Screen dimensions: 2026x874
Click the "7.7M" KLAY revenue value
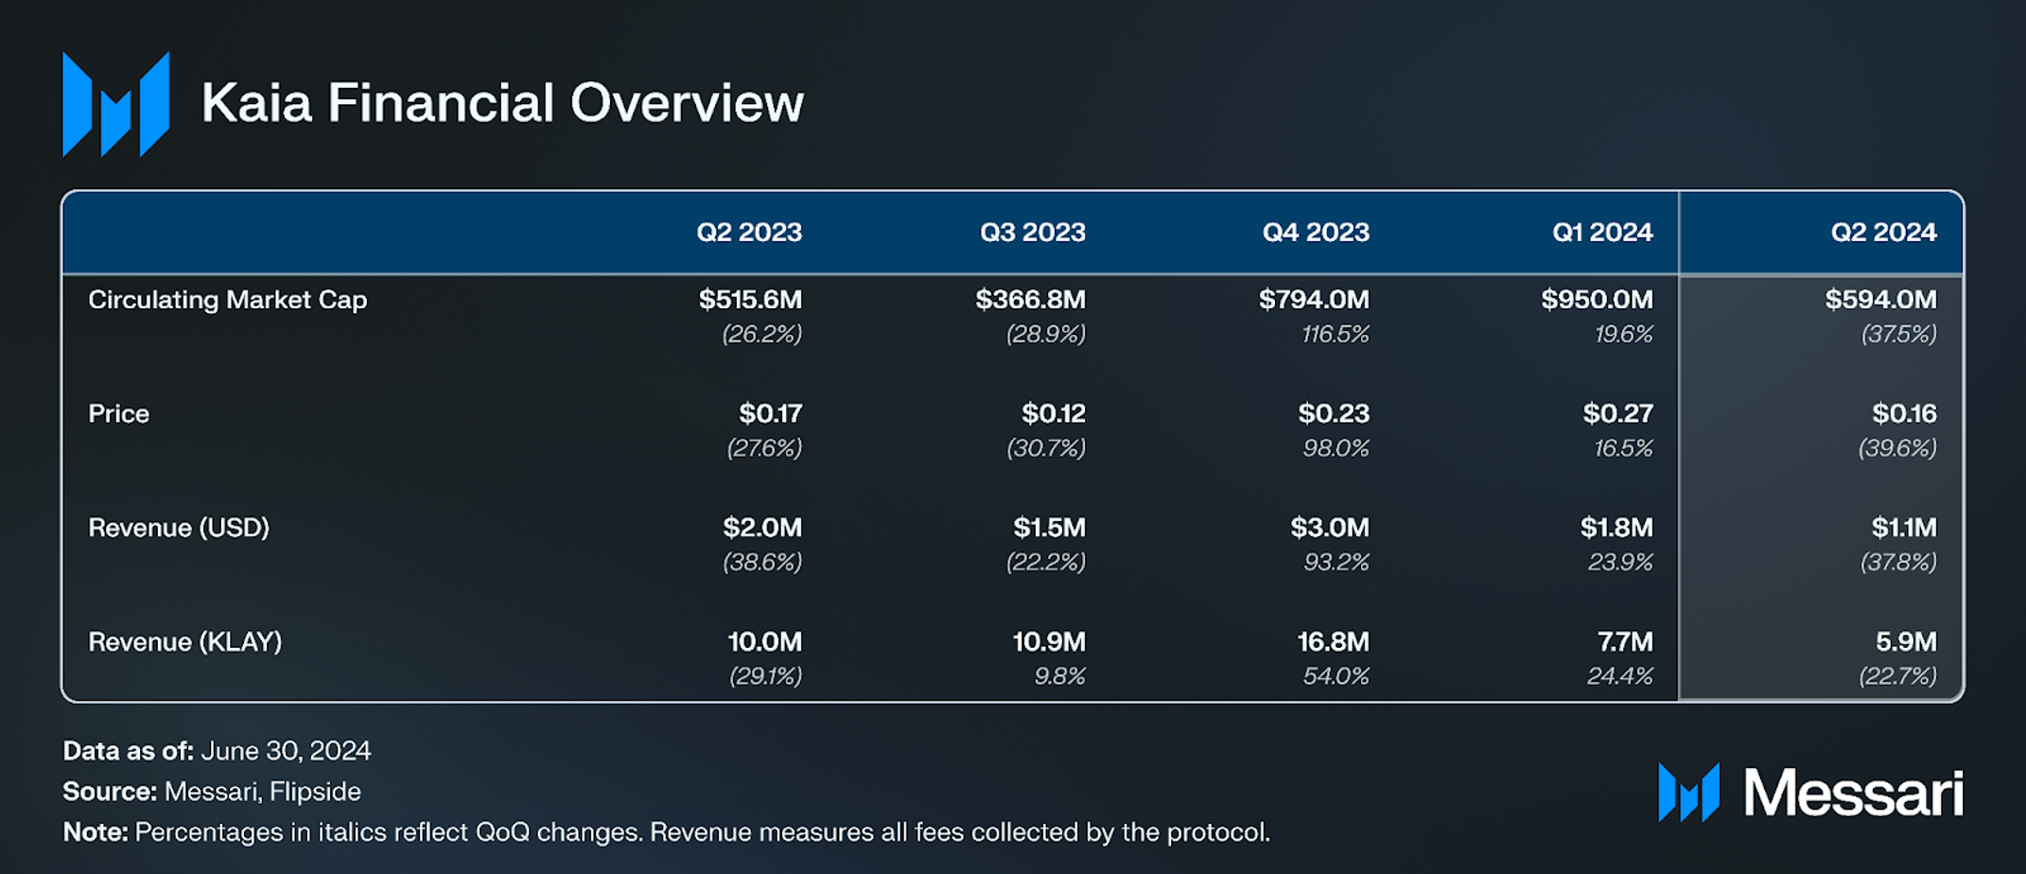coord(1625,642)
